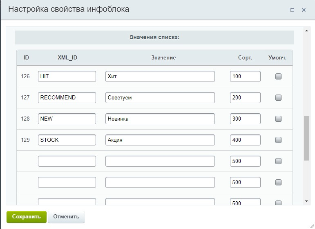
Task: Click the sort field with value 300
Action: click(245, 119)
